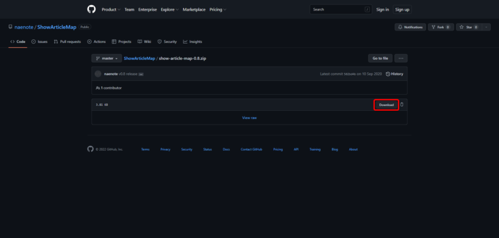Open the latest commit hash link

[350, 74]
